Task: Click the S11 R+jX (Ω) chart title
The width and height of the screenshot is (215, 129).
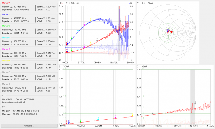Action: (72, 3)
